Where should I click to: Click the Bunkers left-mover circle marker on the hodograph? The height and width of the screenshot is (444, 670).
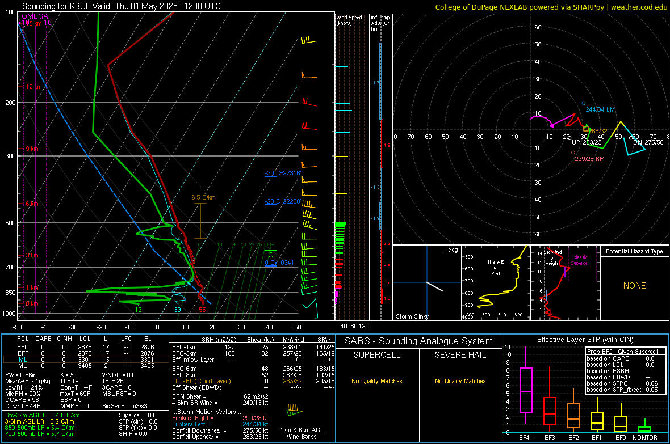click(583, 103)
